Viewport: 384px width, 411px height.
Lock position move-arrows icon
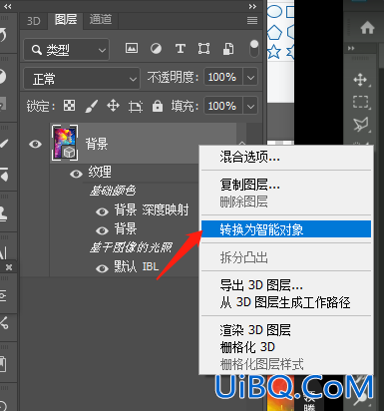pyautogui.click(x=114, y=106)
